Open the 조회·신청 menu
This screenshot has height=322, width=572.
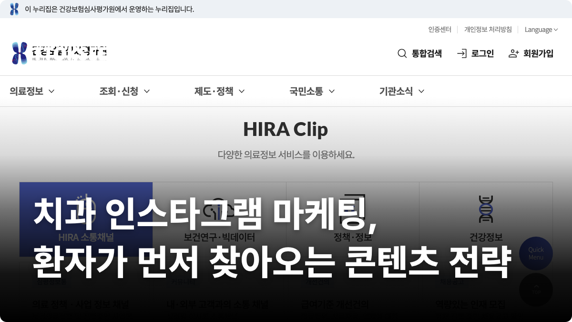pyautogui.click(x=124, y=91)
